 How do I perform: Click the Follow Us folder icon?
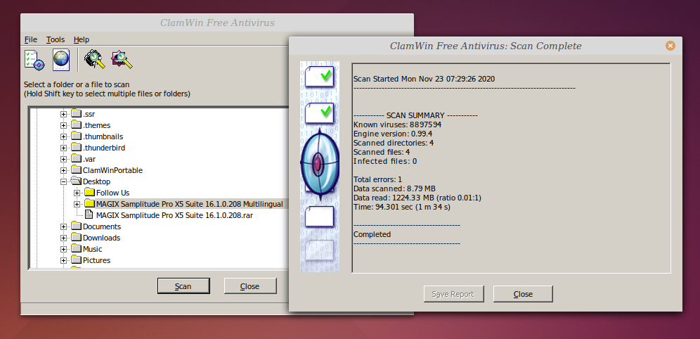(90, 193)
